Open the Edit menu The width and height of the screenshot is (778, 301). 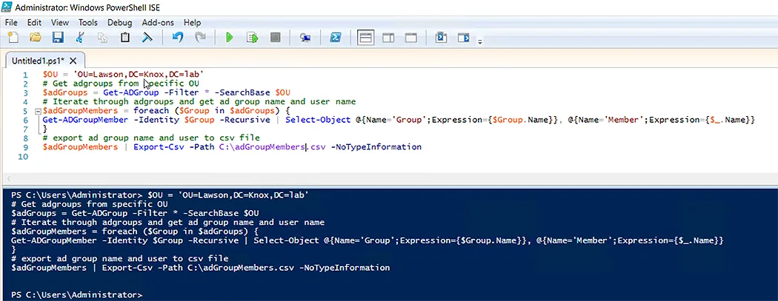pos(34,23)
